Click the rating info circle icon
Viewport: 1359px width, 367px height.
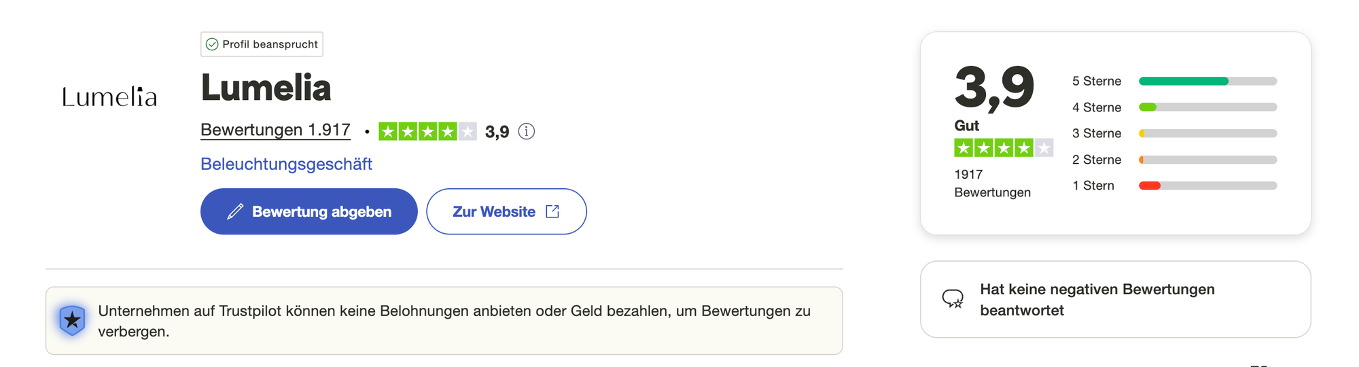[x=527, y=131]
